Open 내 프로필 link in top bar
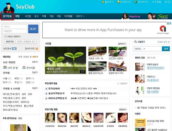Screen dimensions: 172x131 (156, 2)
